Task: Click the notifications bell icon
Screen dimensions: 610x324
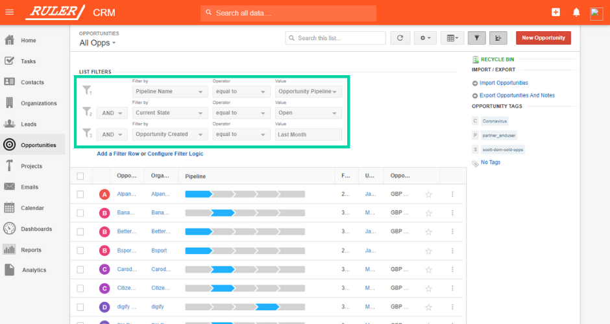Action: tap(576, 12)
